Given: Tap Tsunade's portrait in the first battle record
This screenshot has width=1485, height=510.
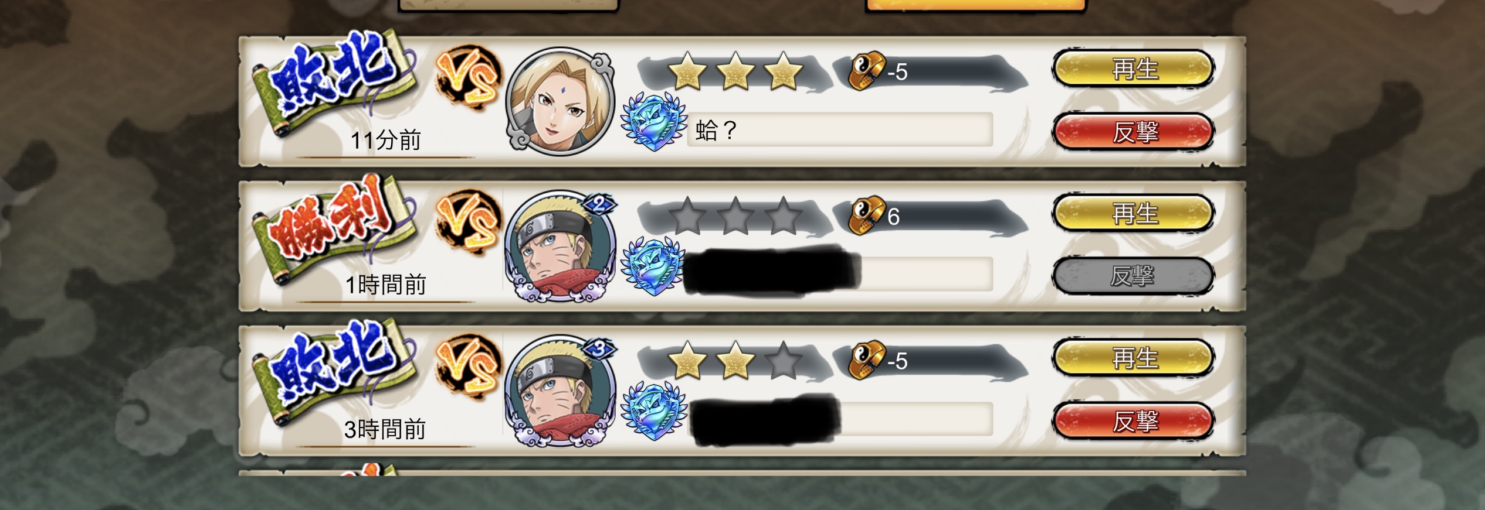Looking at the screenshot, I should pos(560,101).
